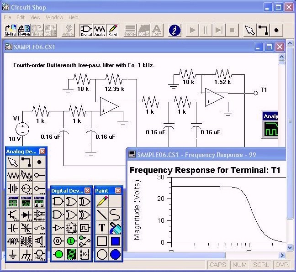This screenshot has height=272, width=296.
Task: Click the SAMPLE06.CS1 vertical scrollbar up arrow
Action: coord(282,57)
